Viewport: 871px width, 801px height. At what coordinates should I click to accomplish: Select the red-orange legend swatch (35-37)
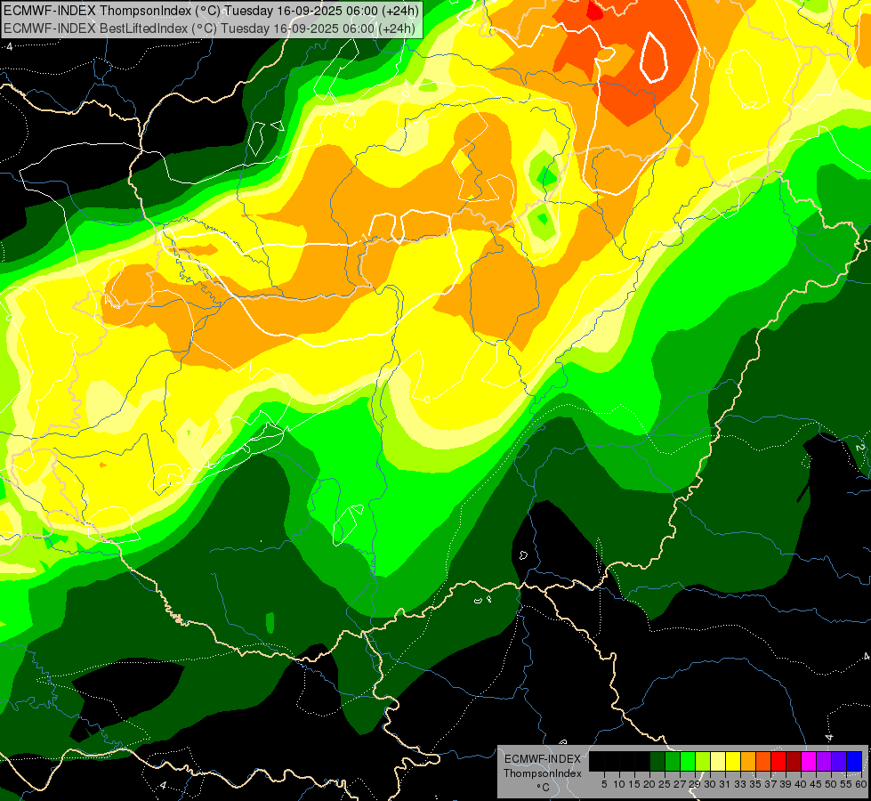(763, 761)
